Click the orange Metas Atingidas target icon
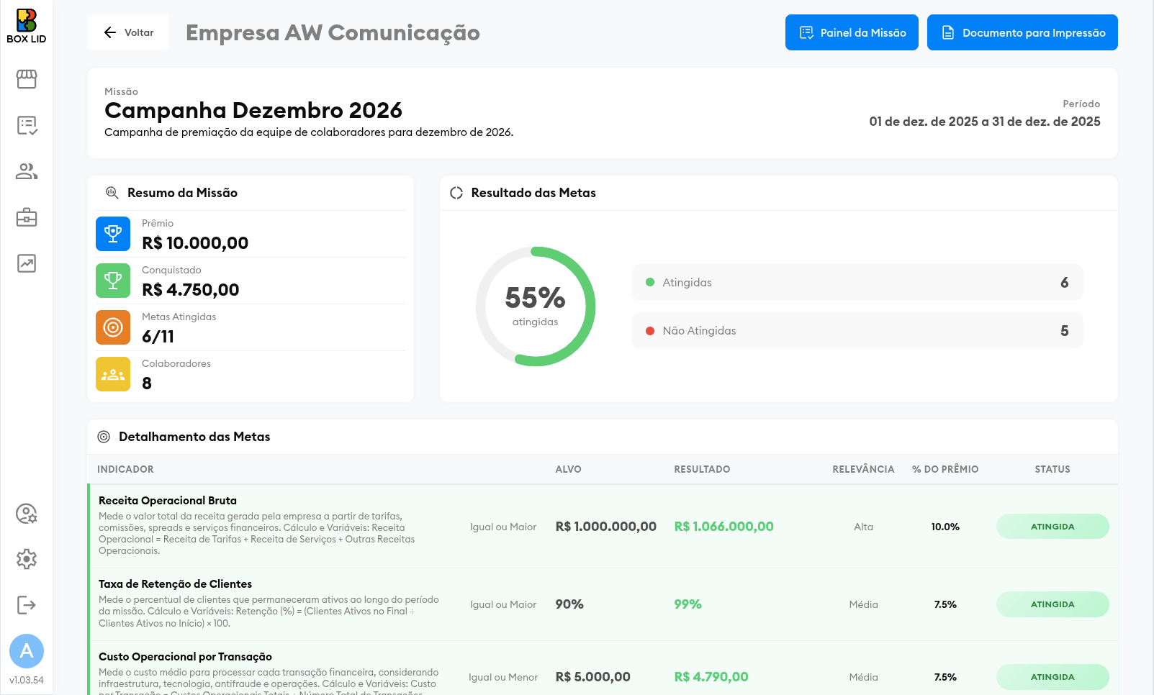The height and width of the screenshot is (695, 1154). point(113,327)
